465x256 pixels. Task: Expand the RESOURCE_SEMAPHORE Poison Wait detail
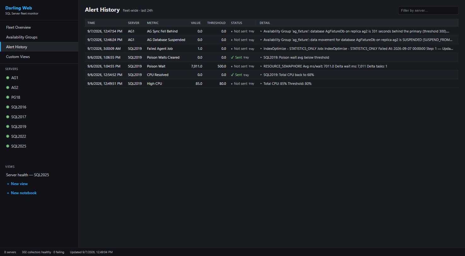click(x=261, y=66)
